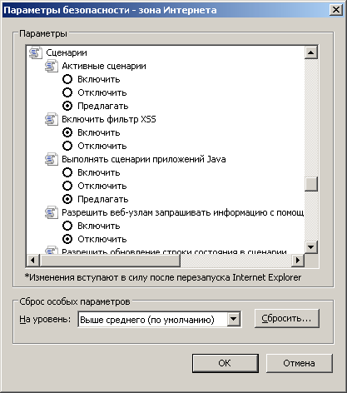The height and width of the screenshot is (393, 347).
Task: Select Отключить under Активные сценарии
Action: (67, 92)
